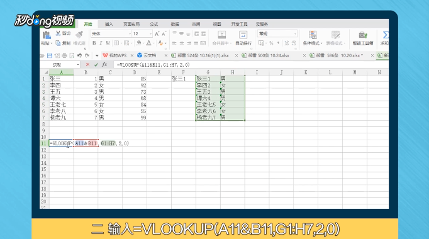
Task: Toggle middle vertical alignment
Action: click(181, 33)
